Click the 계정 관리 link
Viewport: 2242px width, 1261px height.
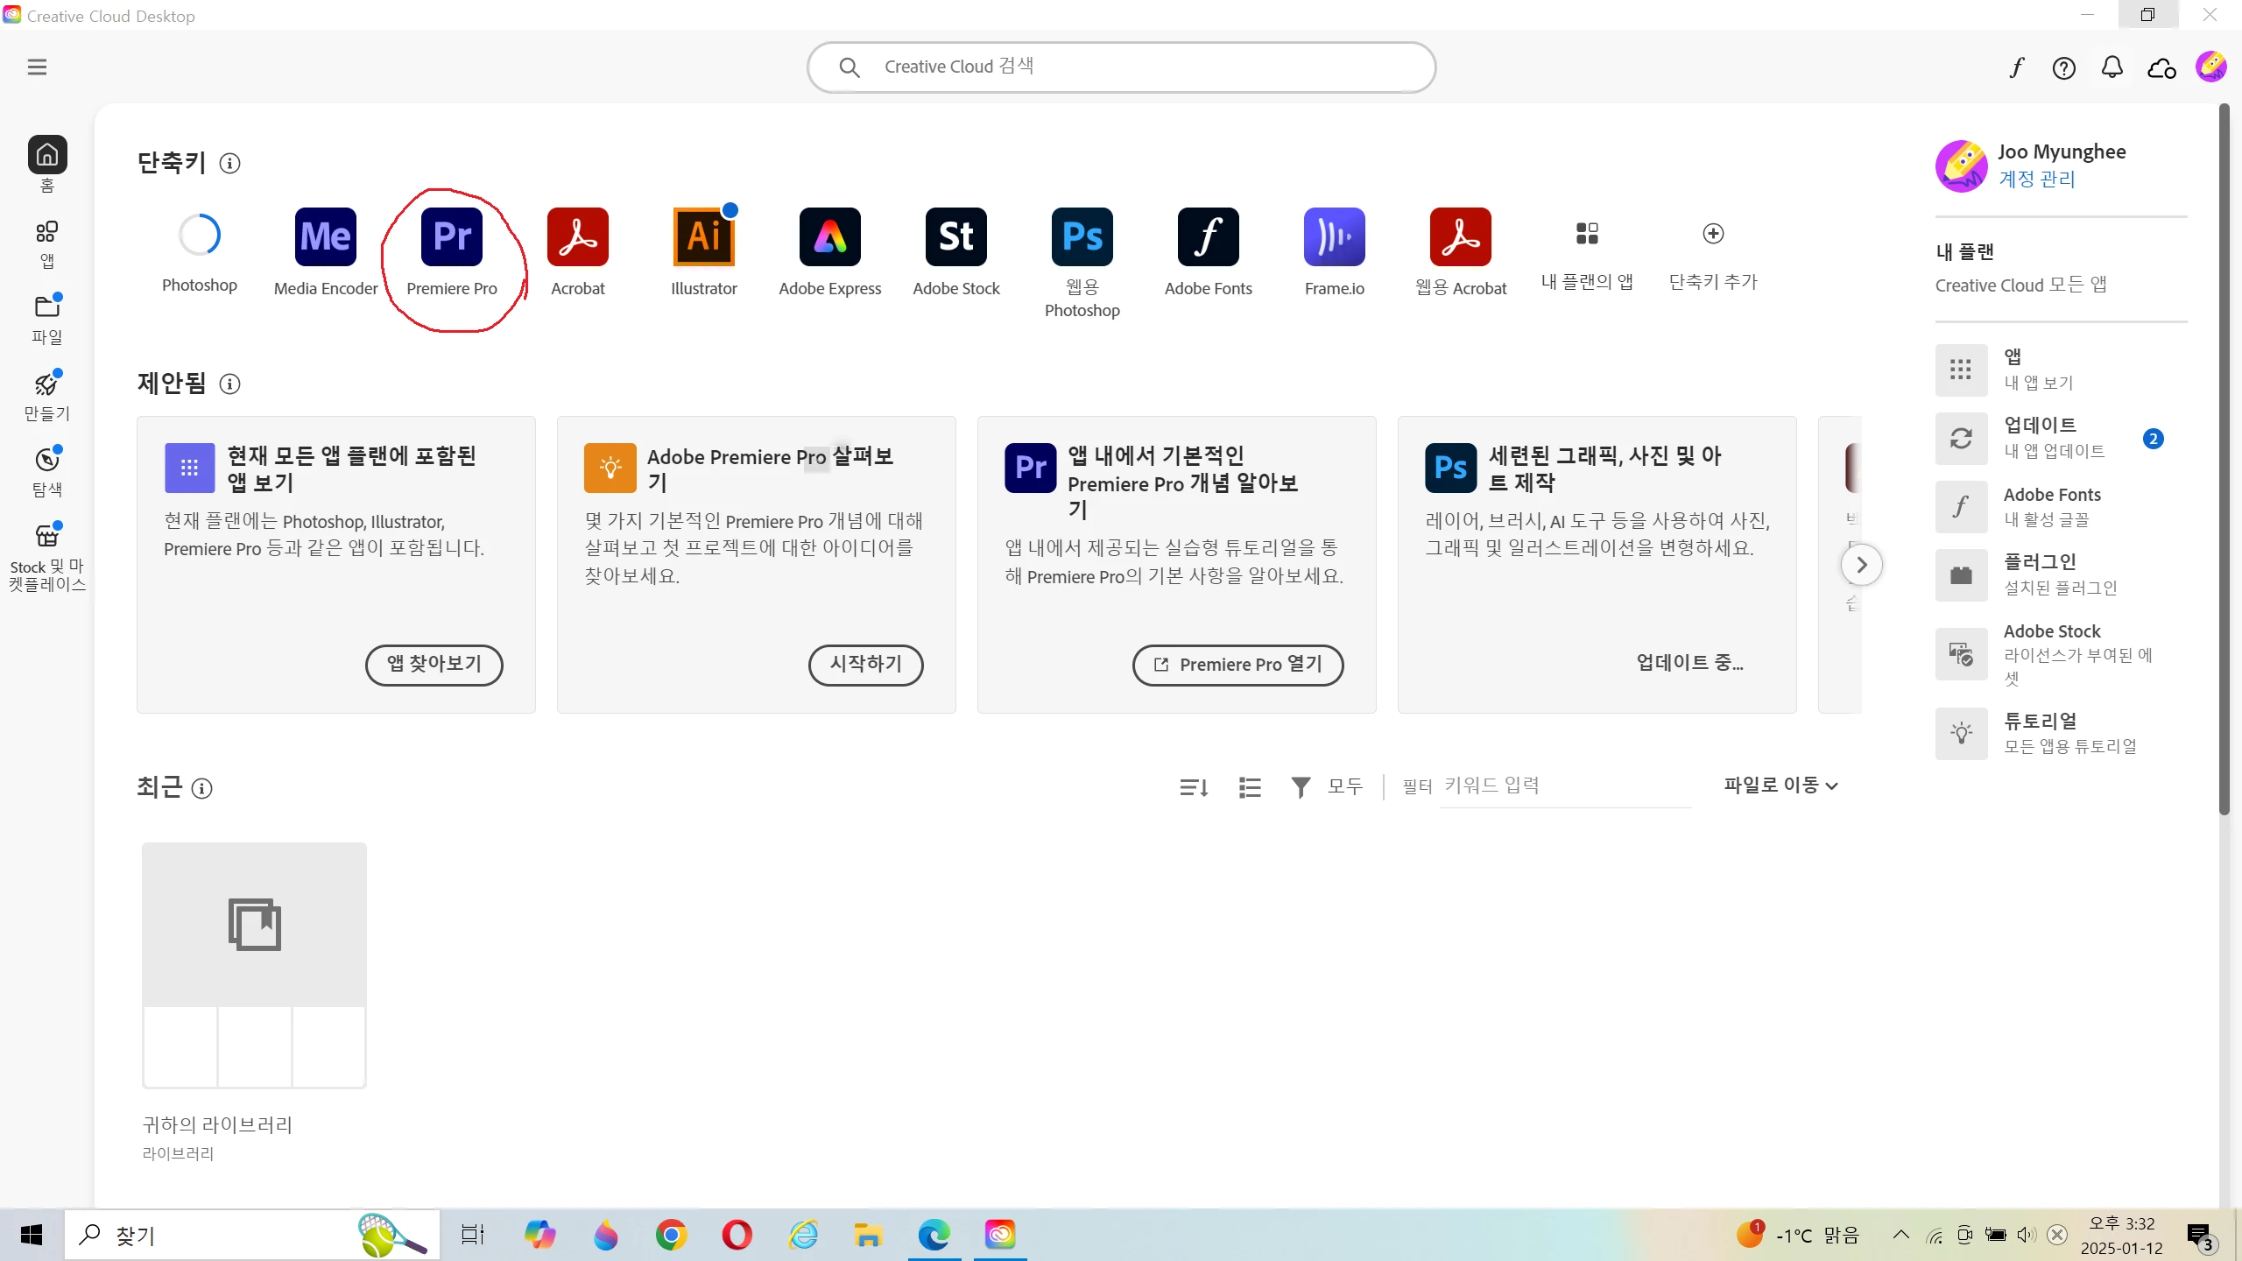point(2037,180)
